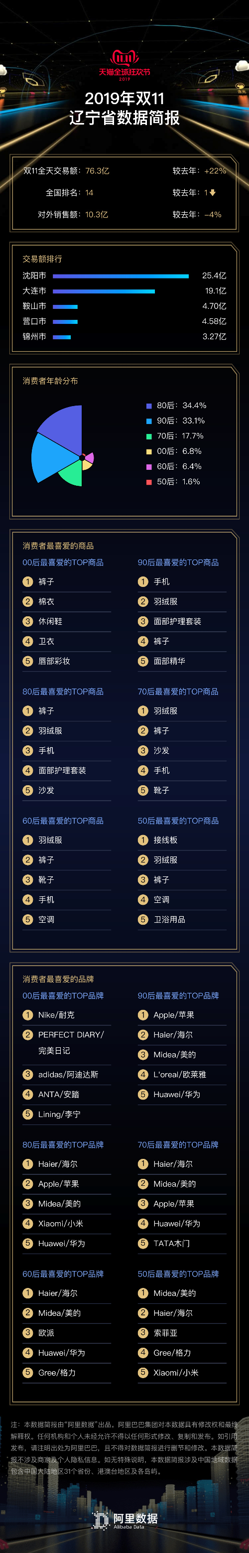Viewport: 249px width, 1553px height.
Task: Click the 80后 purple legend swatch
Action: coord(149,406)
